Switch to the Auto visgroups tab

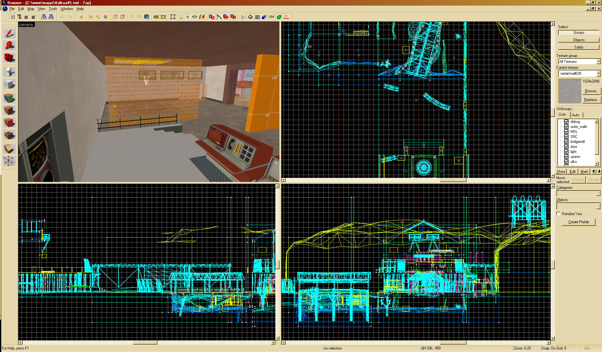point(575,115)
